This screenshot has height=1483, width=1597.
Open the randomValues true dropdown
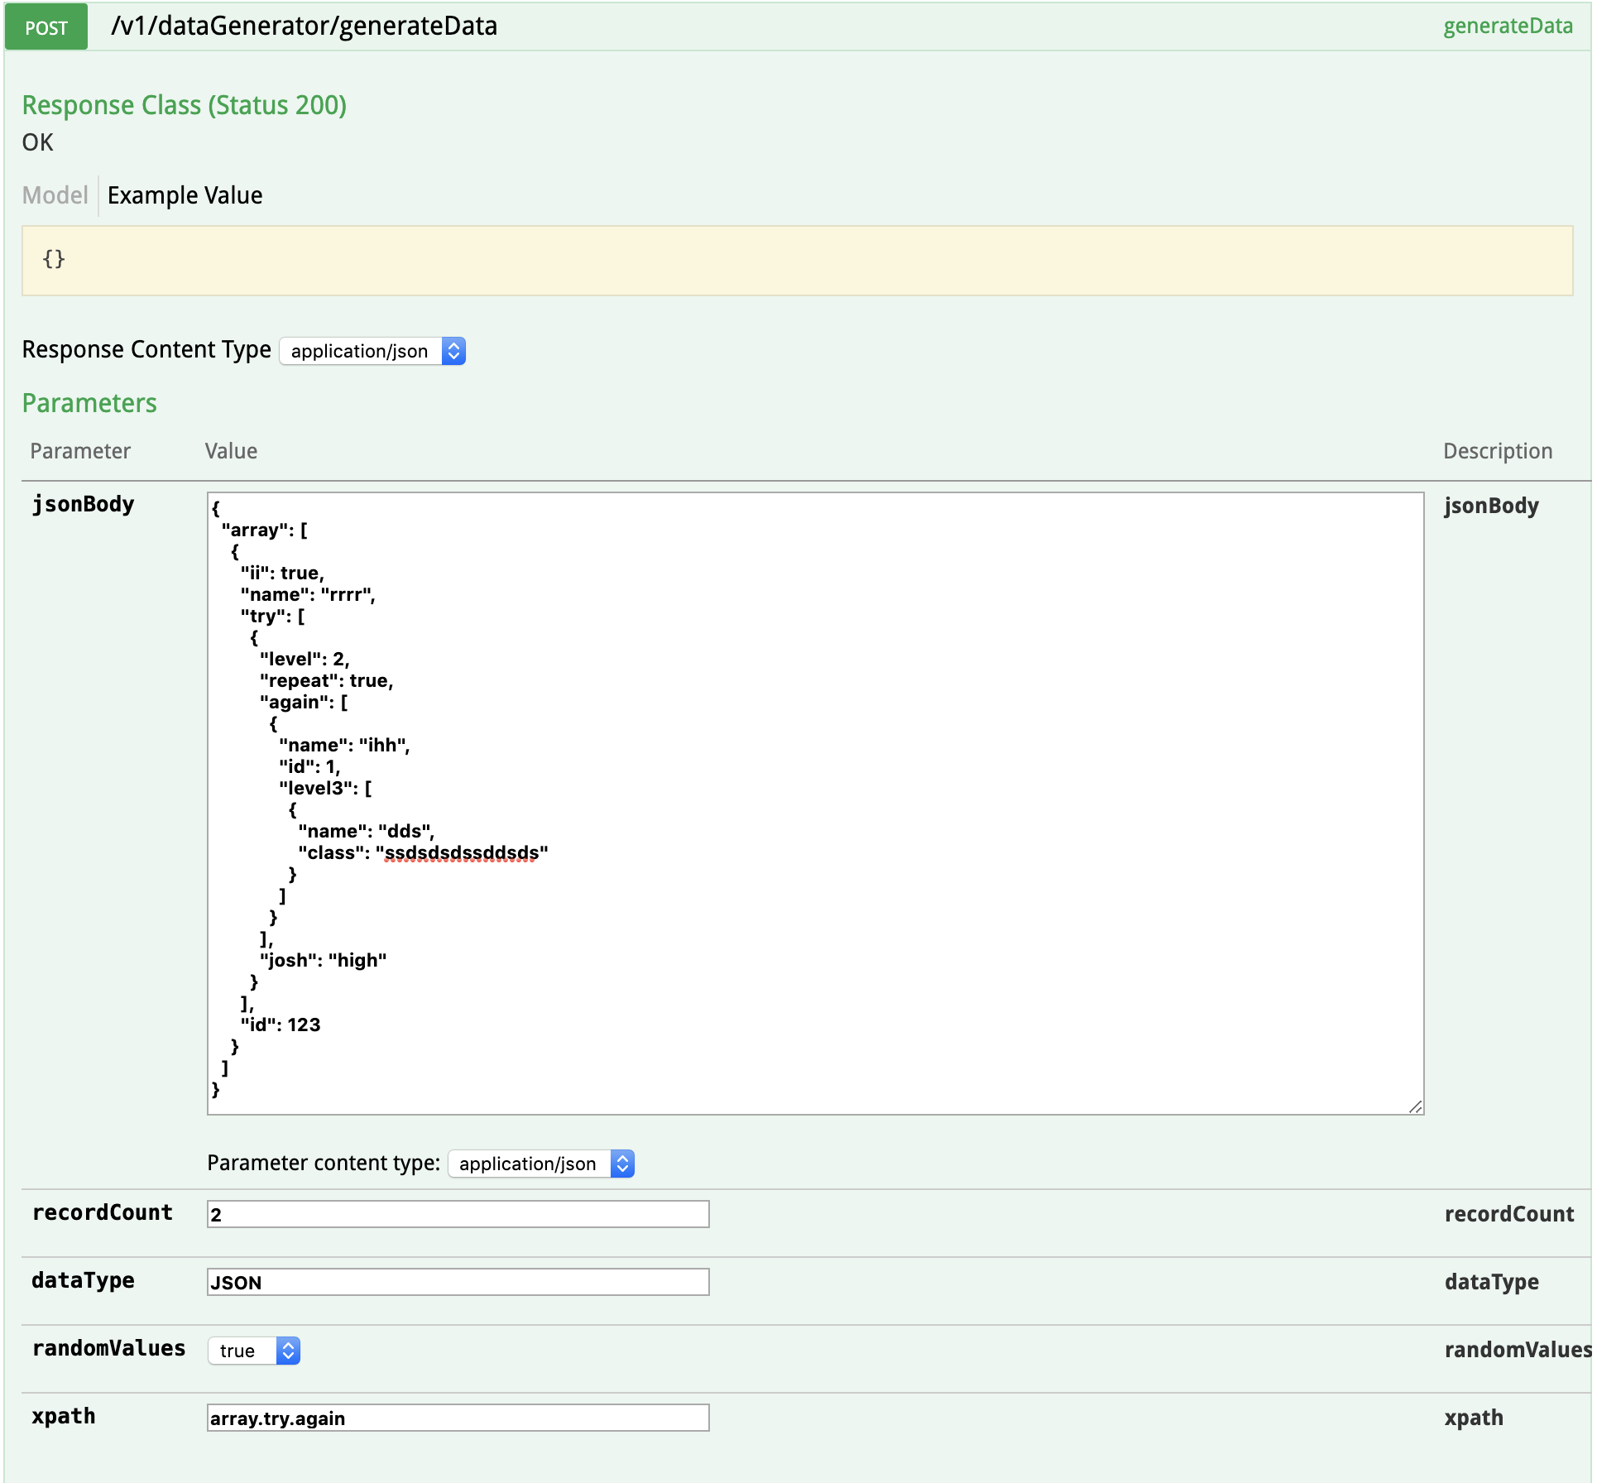tap(254, 1351)
